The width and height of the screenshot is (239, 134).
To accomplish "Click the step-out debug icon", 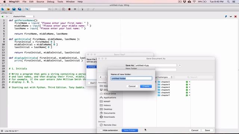I will click(x=94, y=9).
